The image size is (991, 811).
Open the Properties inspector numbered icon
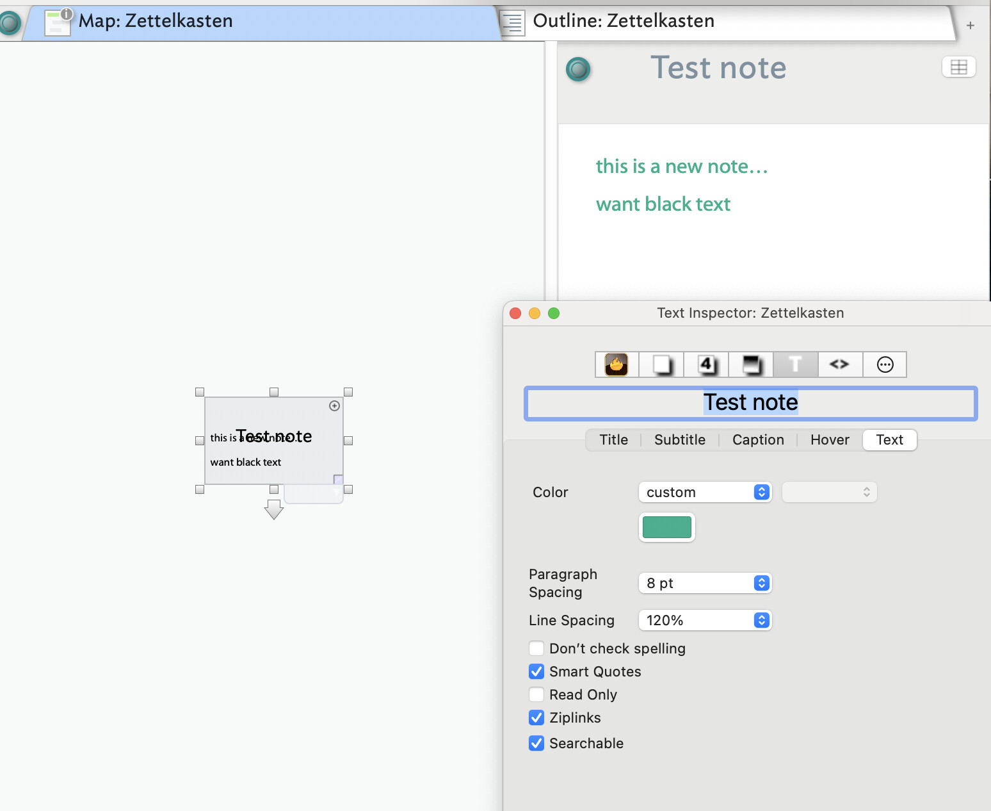pyautogui.click(x=706, y=365)
